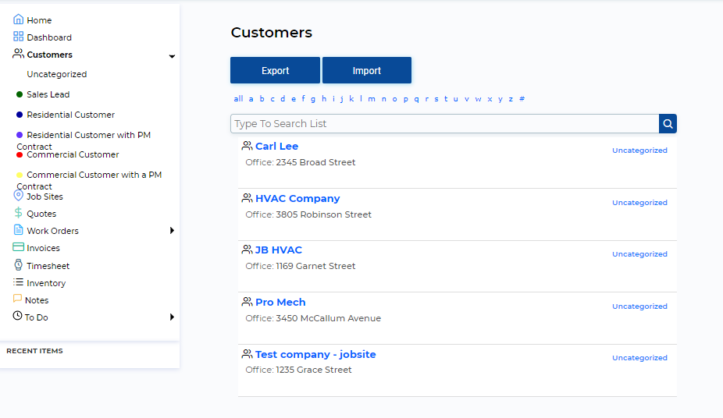Click the Export button
723x418 pixels.
(x=276, y=70)
